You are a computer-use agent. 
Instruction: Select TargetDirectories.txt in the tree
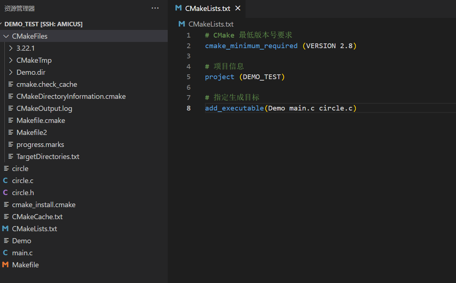[47, 156]
